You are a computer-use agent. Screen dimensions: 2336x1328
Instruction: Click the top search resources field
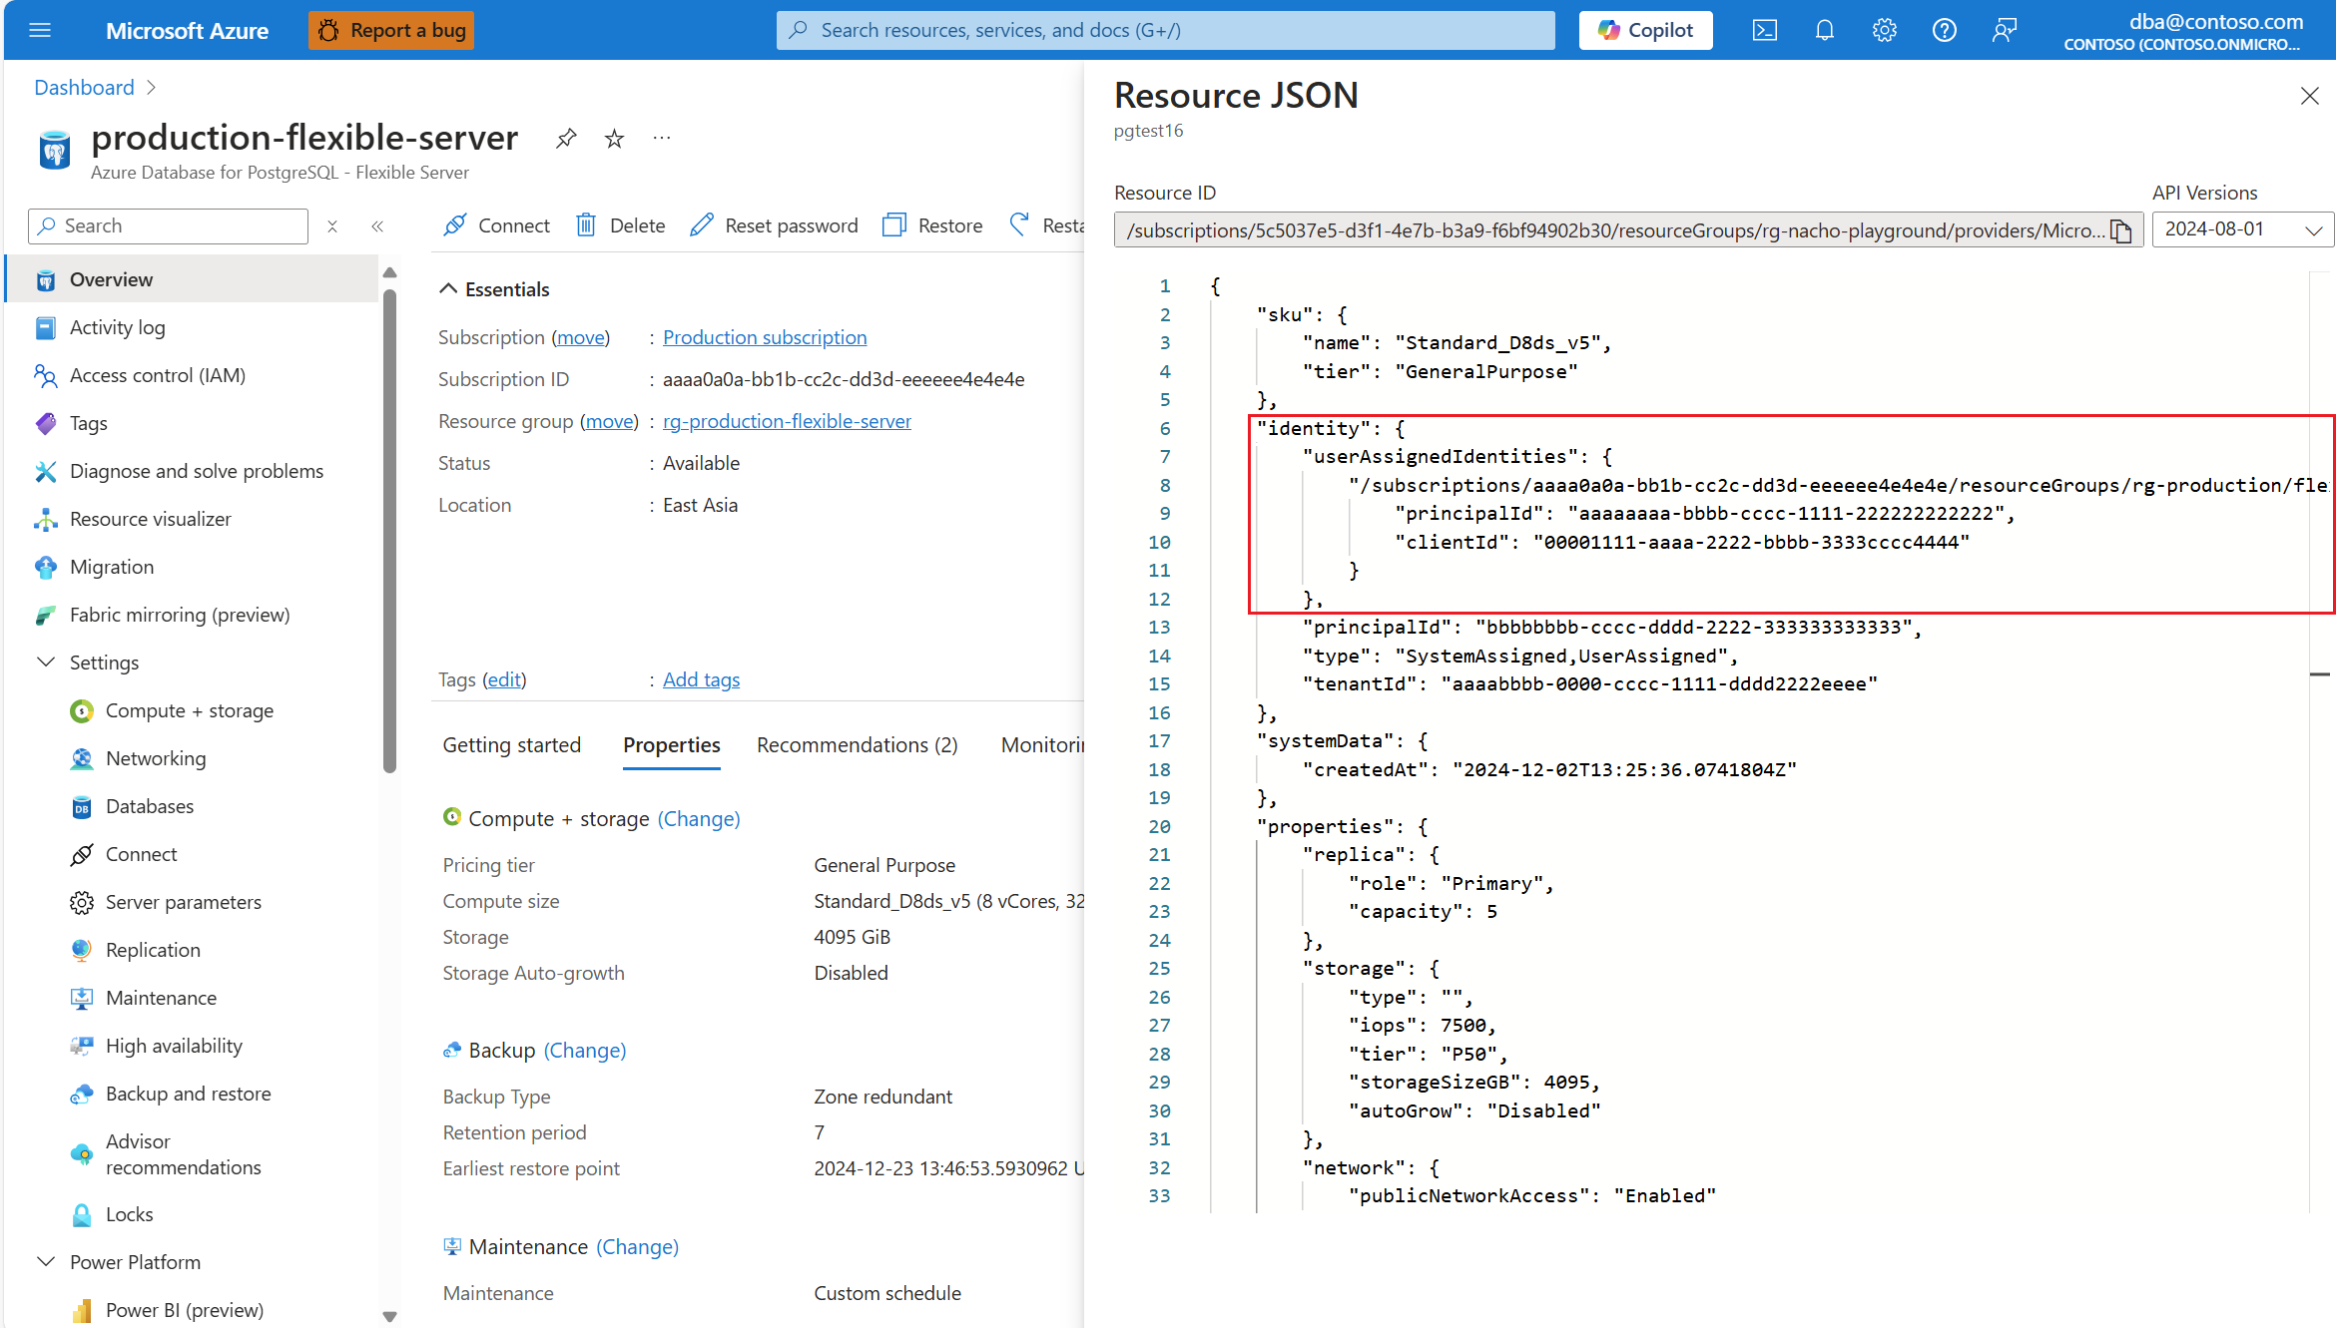point(1165,30)
